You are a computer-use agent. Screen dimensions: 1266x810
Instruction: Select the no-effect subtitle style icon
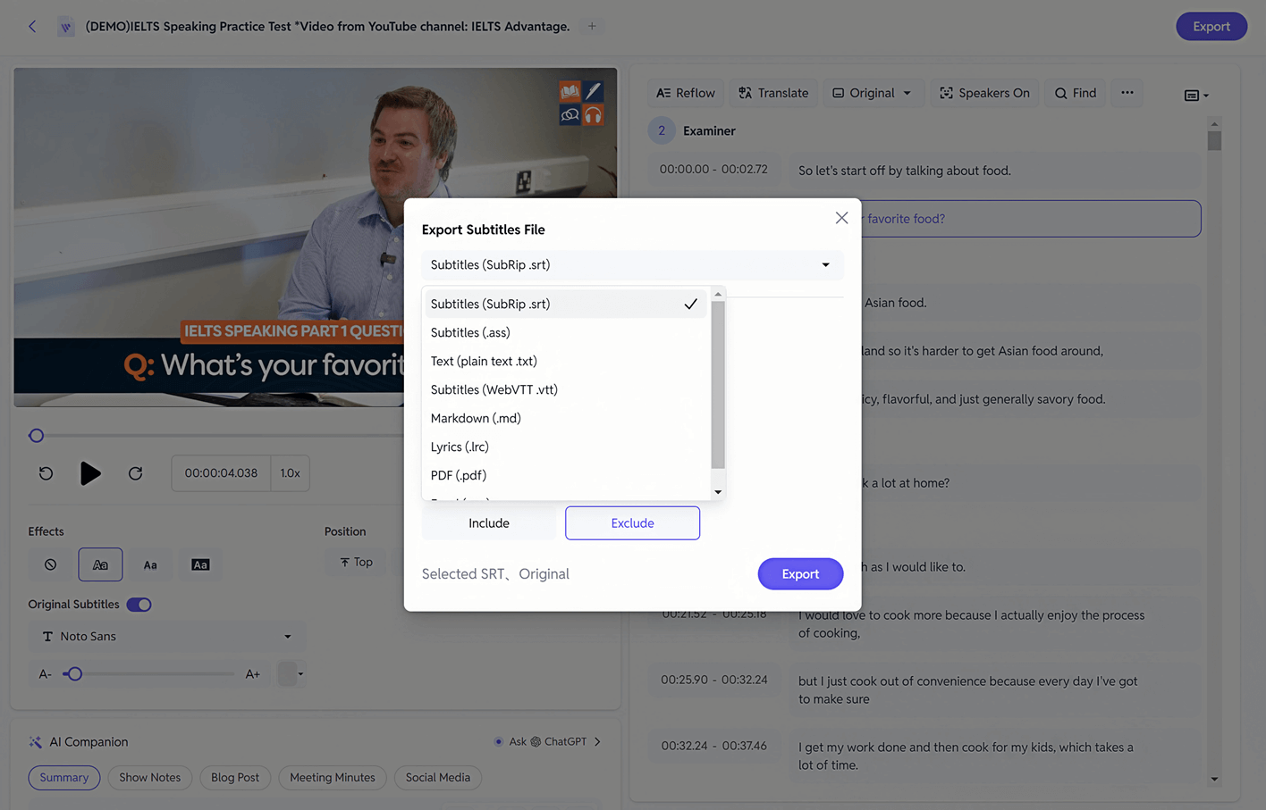[x=50, y=564]
